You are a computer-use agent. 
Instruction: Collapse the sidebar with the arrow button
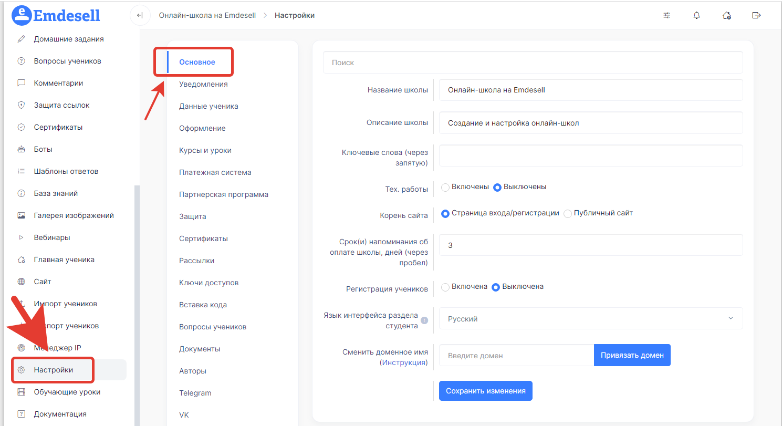point(139,15)
